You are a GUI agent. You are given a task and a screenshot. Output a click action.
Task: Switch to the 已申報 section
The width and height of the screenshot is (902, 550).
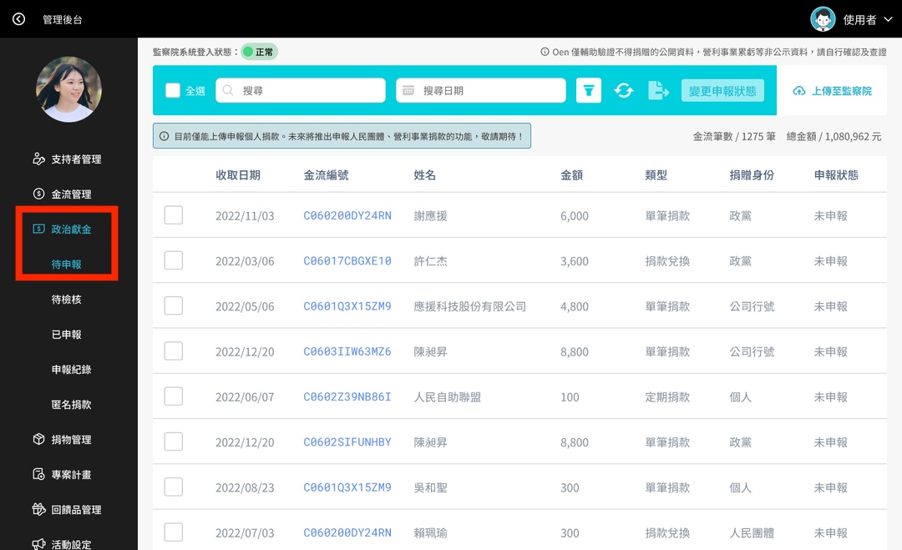click(68, 332)
